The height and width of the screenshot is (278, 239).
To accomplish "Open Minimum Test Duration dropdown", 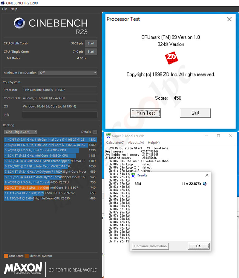I will coord(68,73).
